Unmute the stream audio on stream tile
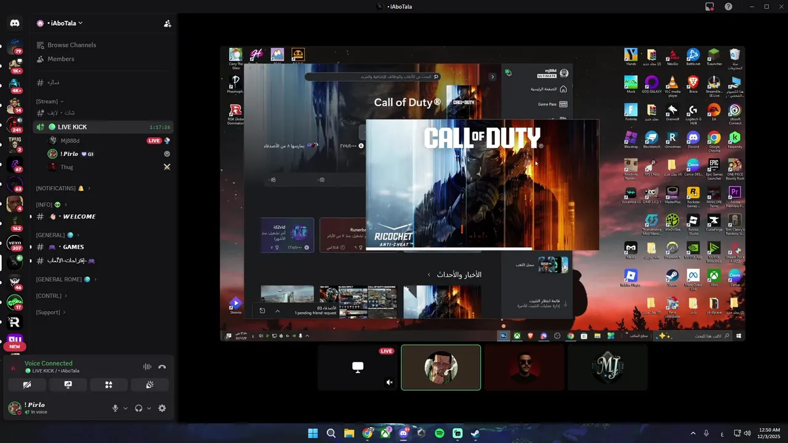Image resolution: width=788 pixels, height=443 pixels. [389, 382]
